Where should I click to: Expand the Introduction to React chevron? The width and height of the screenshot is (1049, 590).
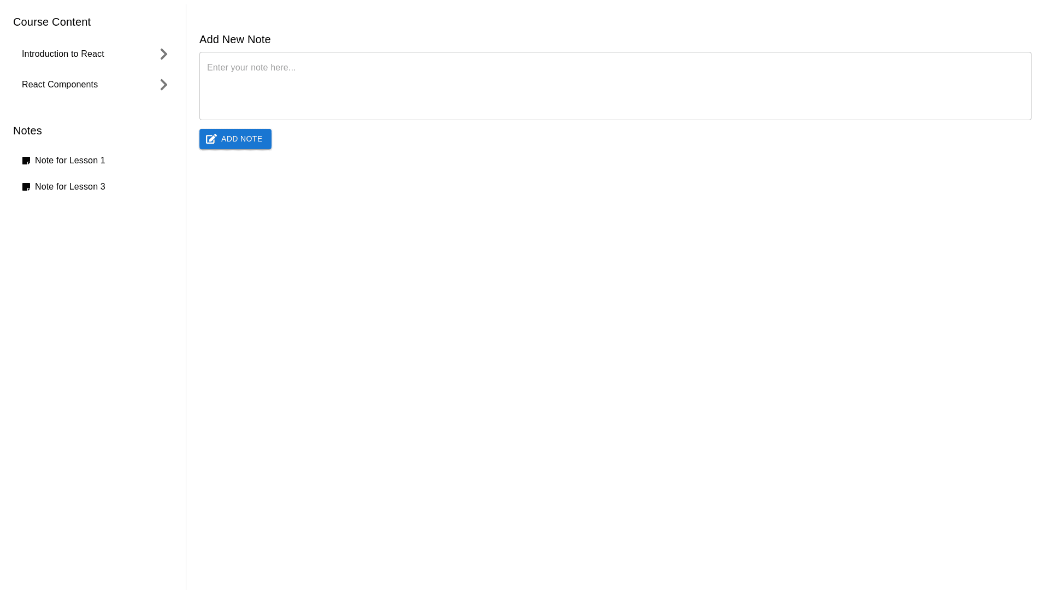click(163, 54)
